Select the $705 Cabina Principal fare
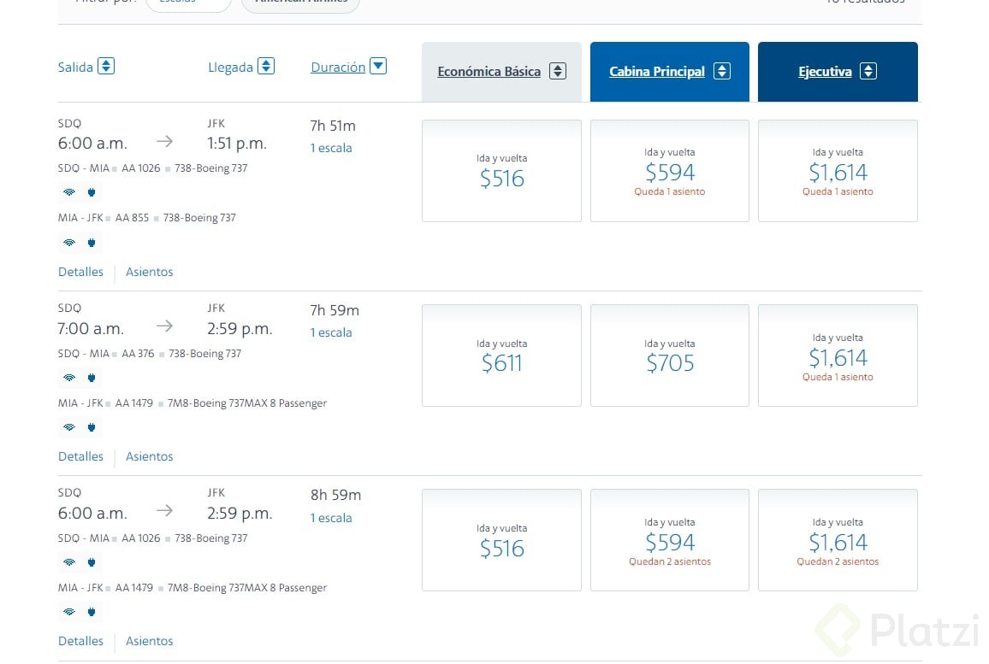 (x=670, y=356)
